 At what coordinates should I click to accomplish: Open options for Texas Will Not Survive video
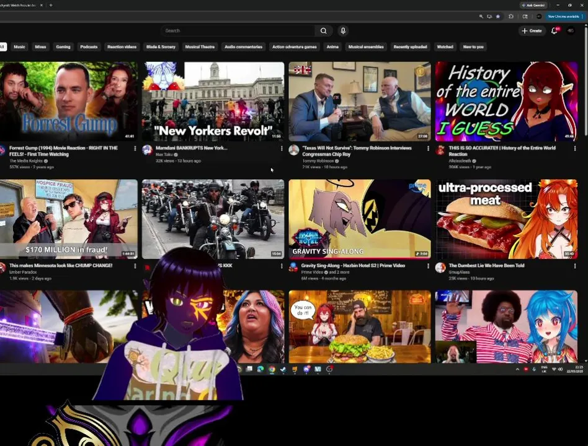click(x=428, y=148)
